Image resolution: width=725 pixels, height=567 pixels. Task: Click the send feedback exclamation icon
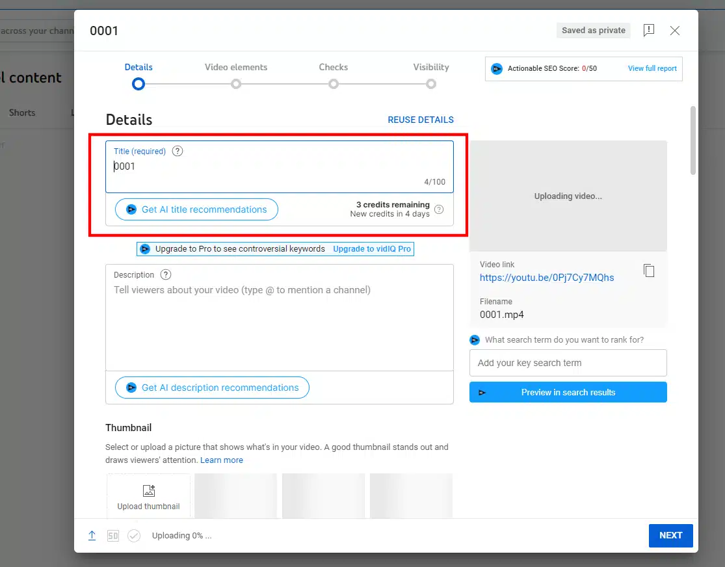pos(648,31)
